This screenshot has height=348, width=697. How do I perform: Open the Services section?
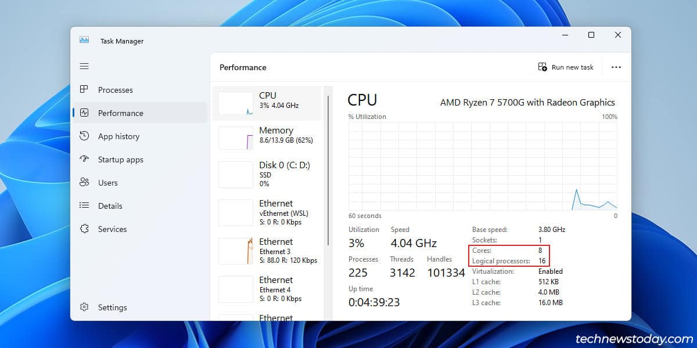[113, 229]
